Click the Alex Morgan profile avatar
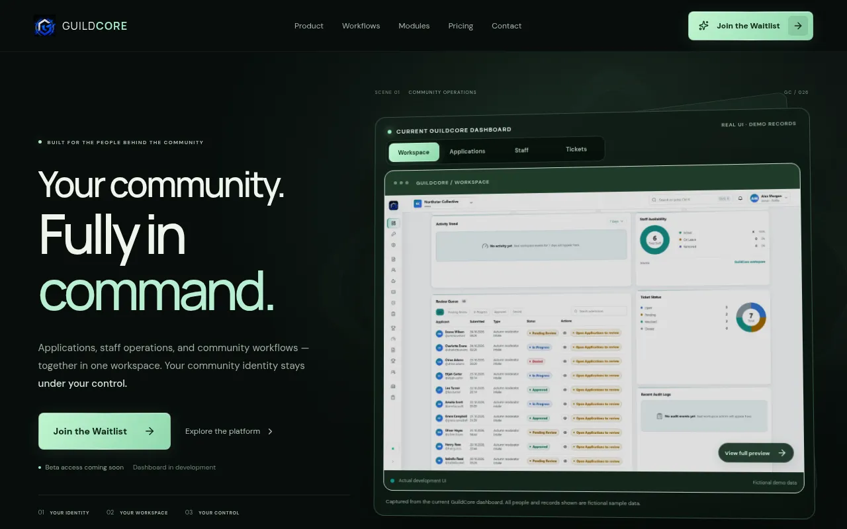This screenshot has height=529, width=847. pos(754,198)
